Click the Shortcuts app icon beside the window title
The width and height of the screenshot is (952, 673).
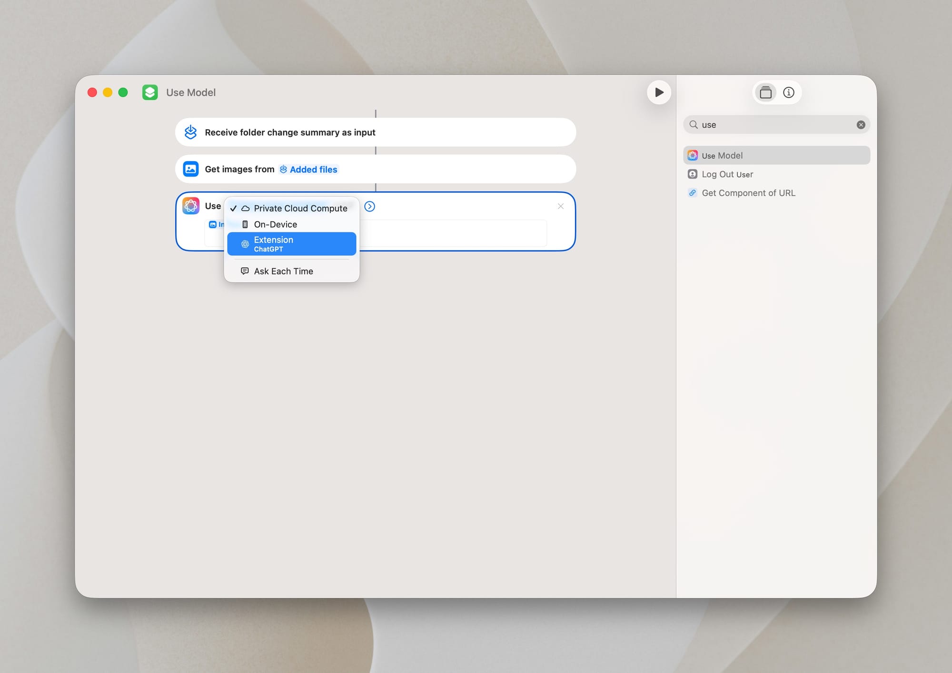tap(150, 92)
